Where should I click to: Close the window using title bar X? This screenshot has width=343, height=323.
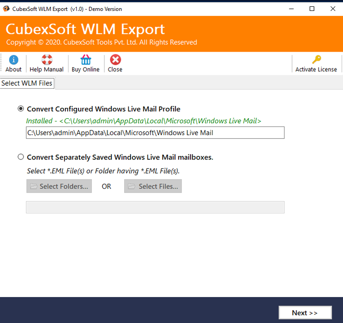333,9
